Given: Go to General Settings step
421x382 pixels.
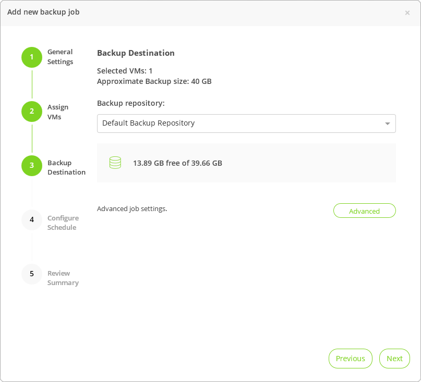Looking at the screenshot, I should pos(60,57).
